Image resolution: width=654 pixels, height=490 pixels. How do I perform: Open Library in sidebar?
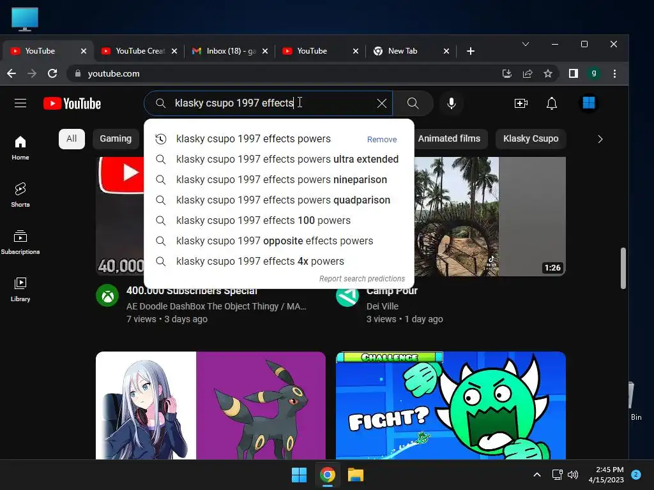pos(20,289)
